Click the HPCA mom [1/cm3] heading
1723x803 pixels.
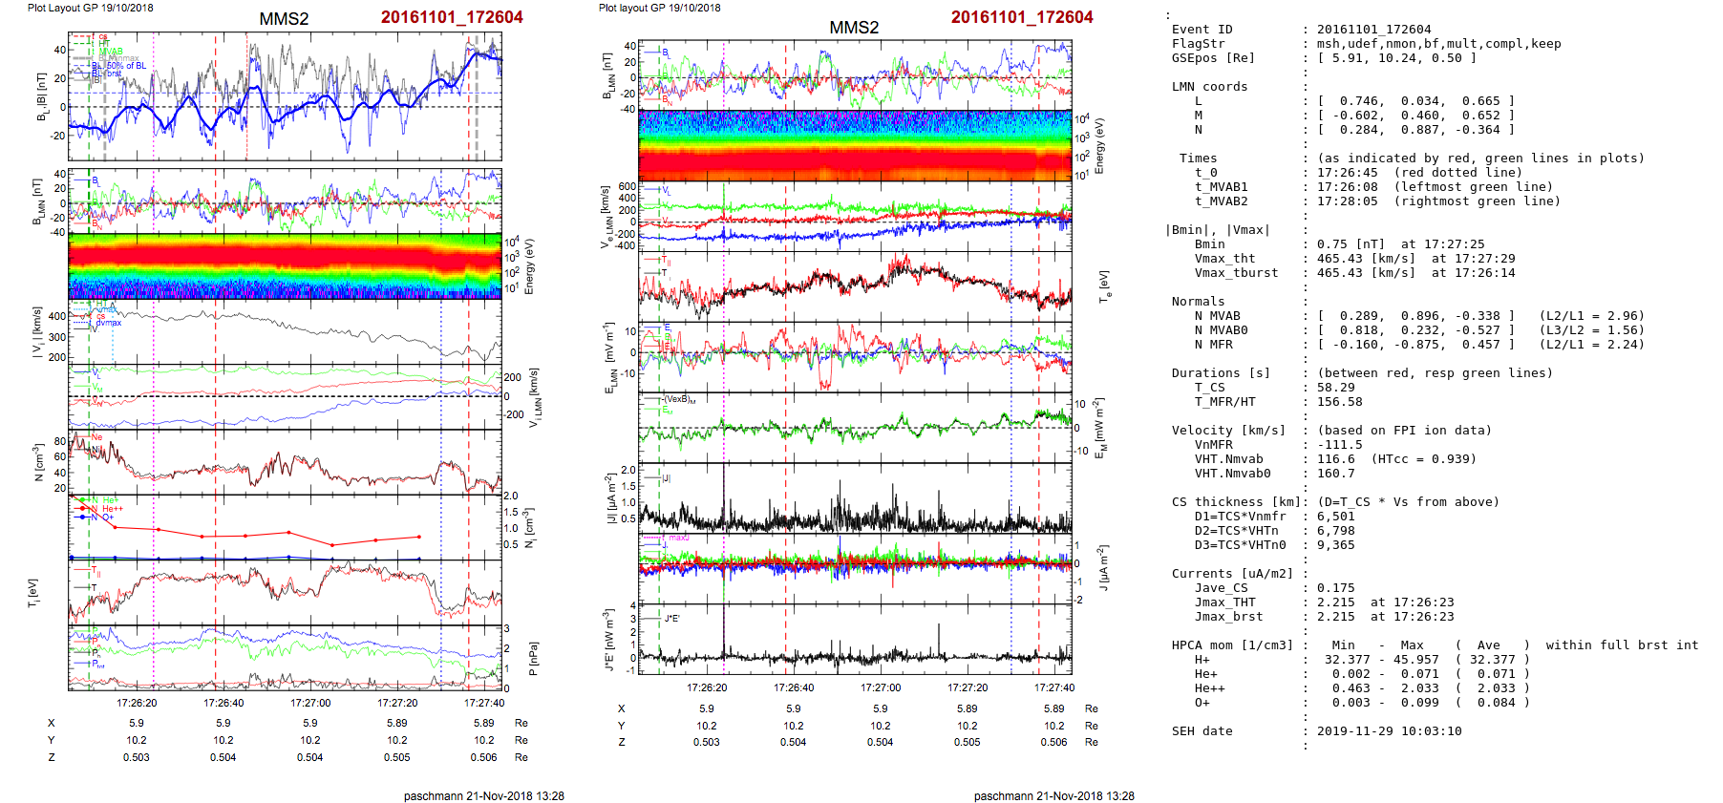pos(1232,645)
